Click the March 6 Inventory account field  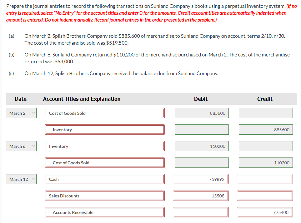tap(105, 146)
